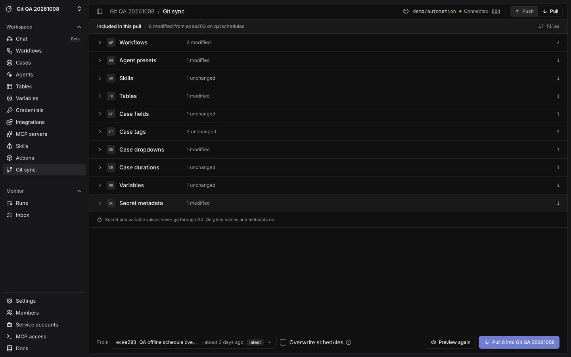Image resolution: width=571 pixels, height=357 pixels.
Task: Click the CR badge icon beside Case durations
Action: point(111,167)
